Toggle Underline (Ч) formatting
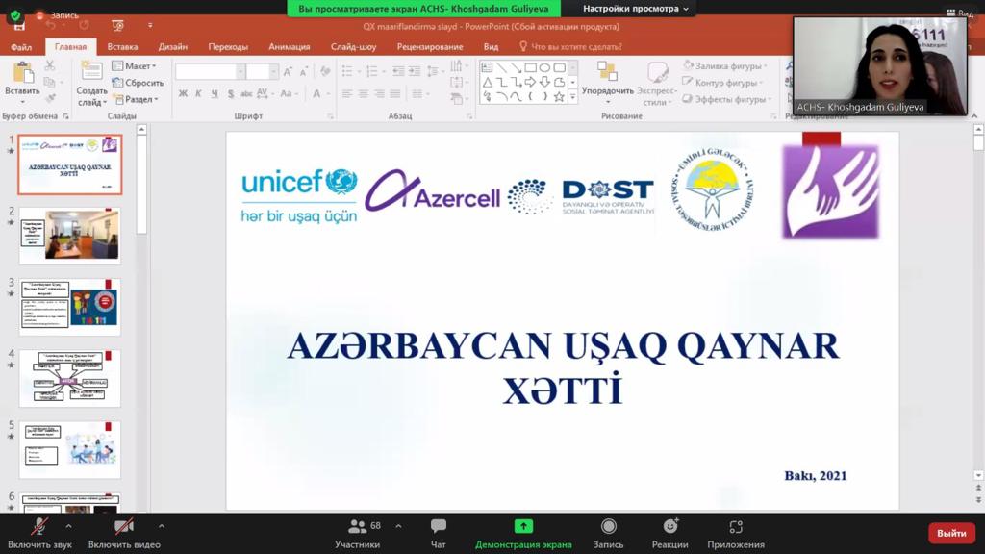 (x=215, y=93)
